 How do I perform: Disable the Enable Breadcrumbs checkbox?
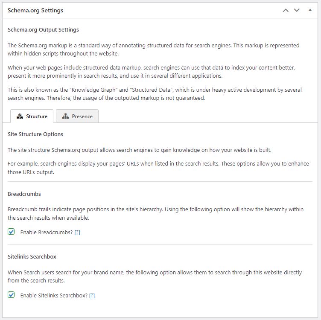tap(12, 232)
